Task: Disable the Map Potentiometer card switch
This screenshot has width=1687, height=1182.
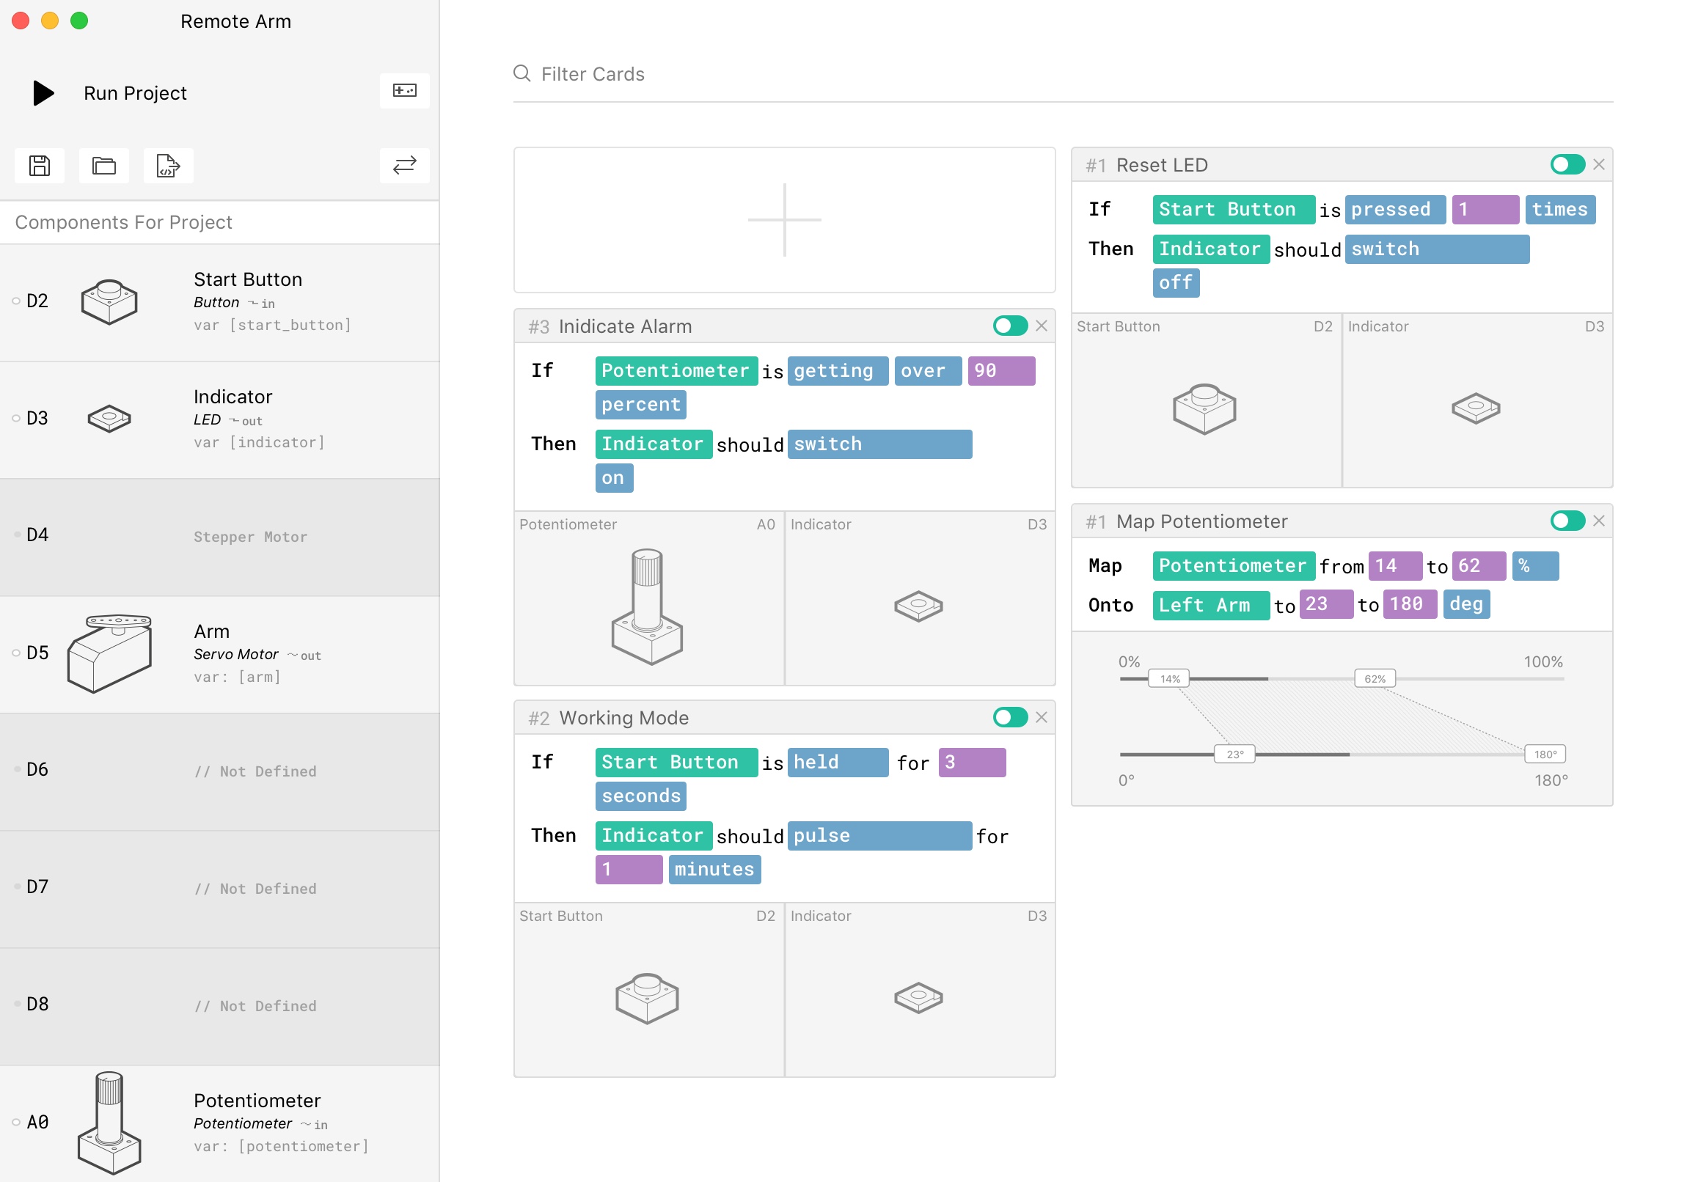Action: coord(1567,521)
